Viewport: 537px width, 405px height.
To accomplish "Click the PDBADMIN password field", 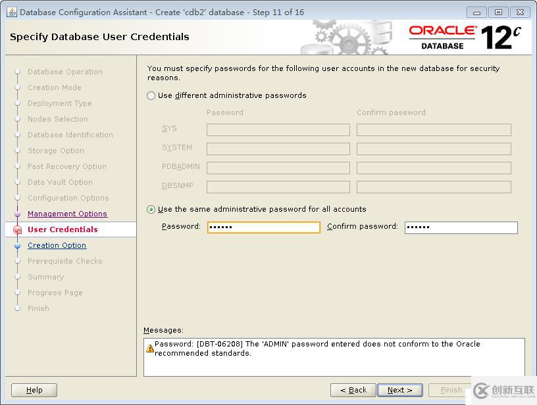I will [278, 168].
